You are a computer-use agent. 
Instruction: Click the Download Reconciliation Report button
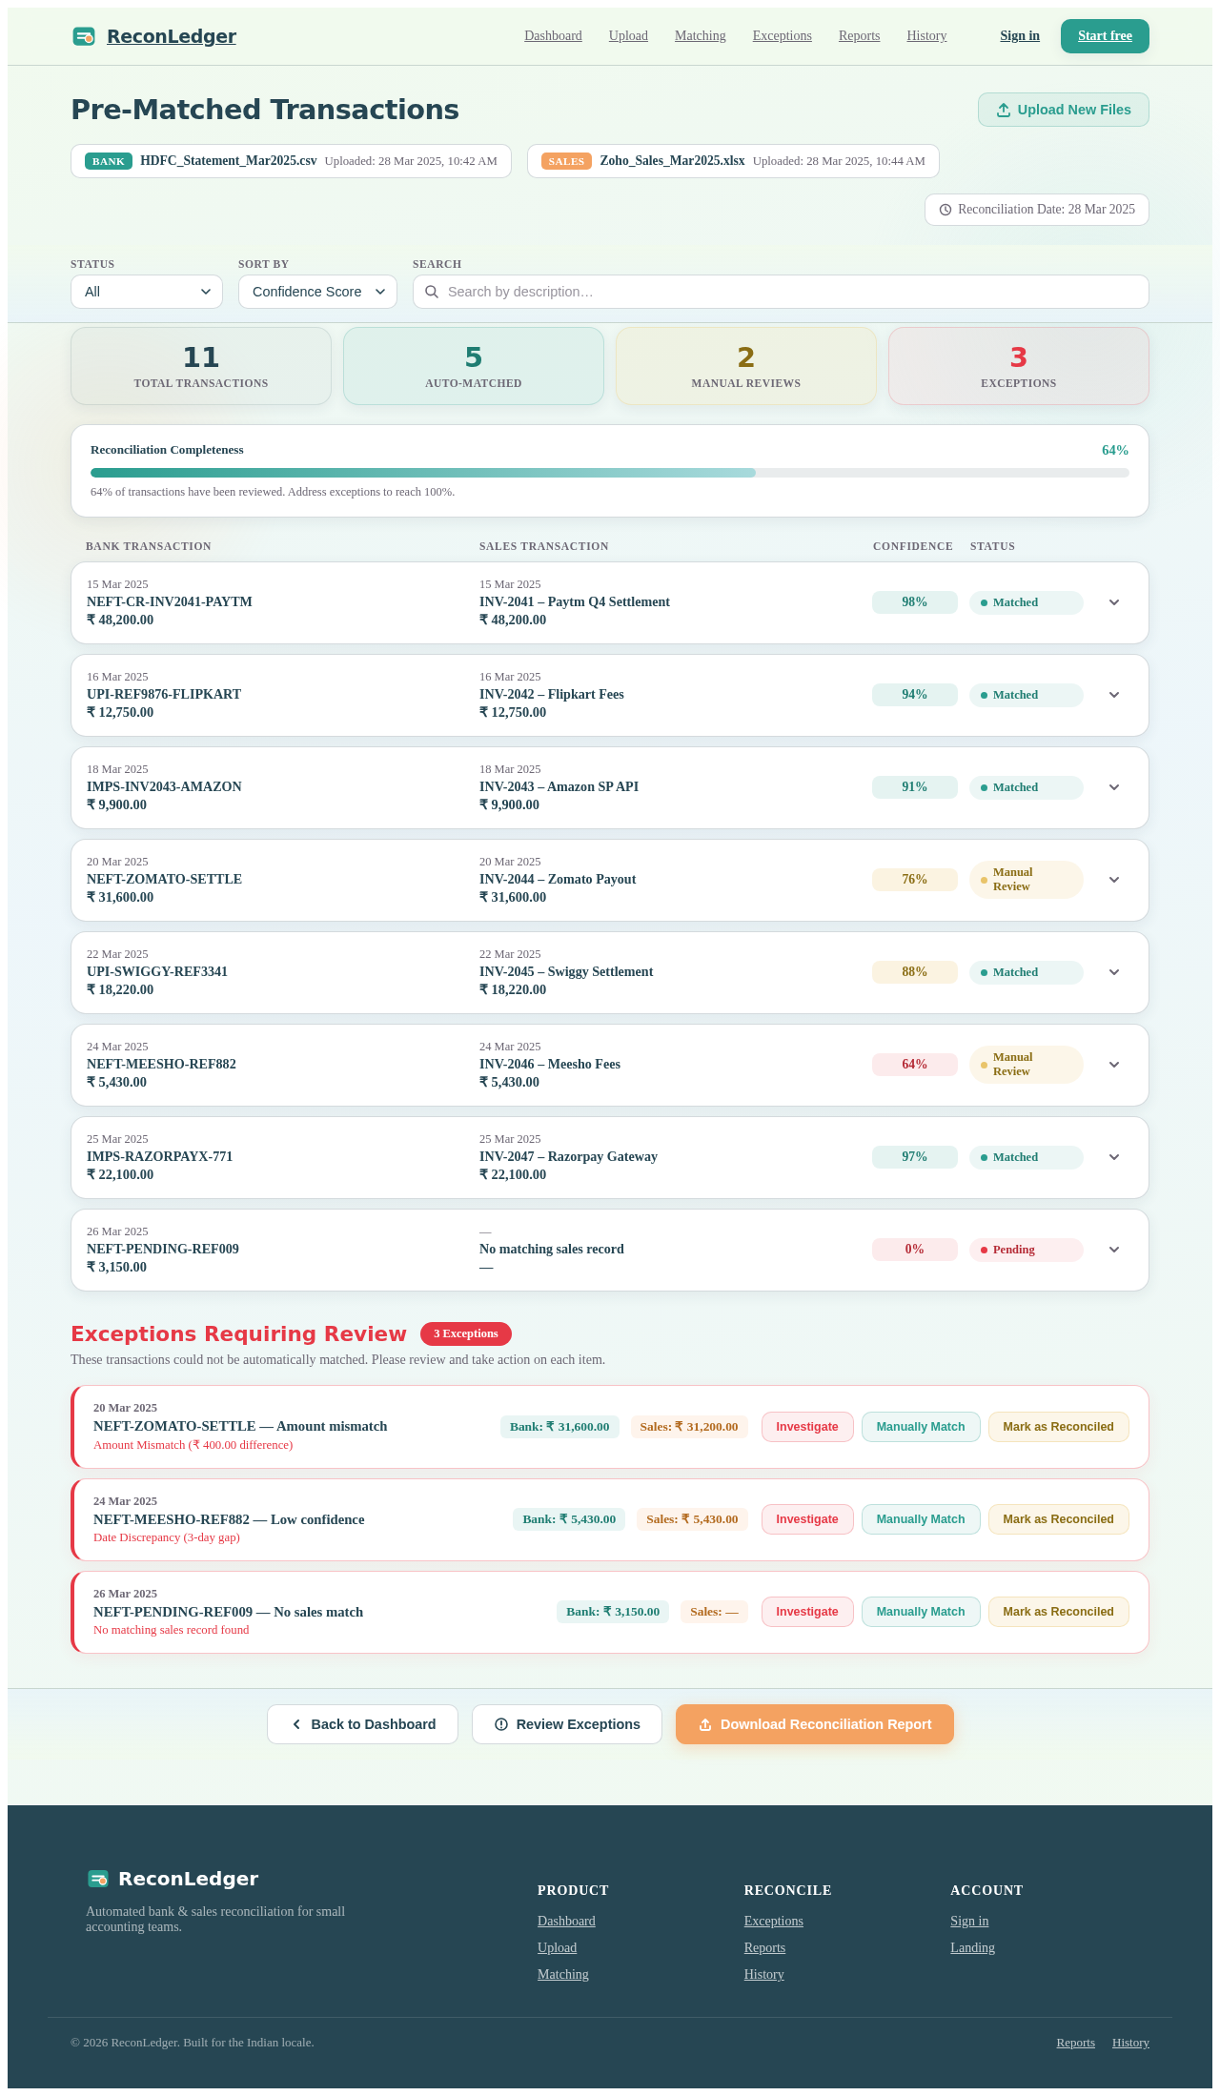(x=815, y=1724)
